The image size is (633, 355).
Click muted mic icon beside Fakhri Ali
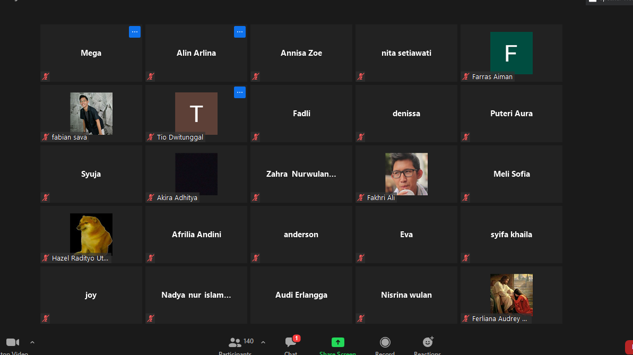point(360,197)
